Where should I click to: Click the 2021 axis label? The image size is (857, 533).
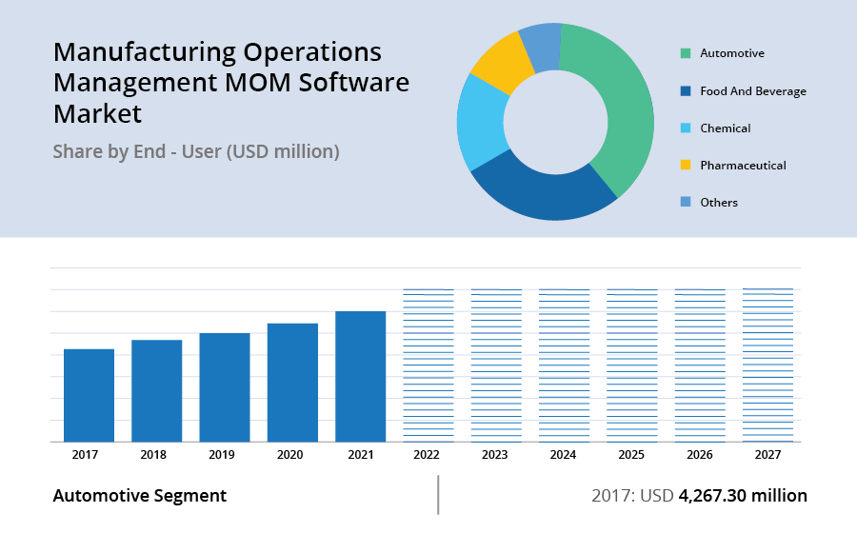361,454
